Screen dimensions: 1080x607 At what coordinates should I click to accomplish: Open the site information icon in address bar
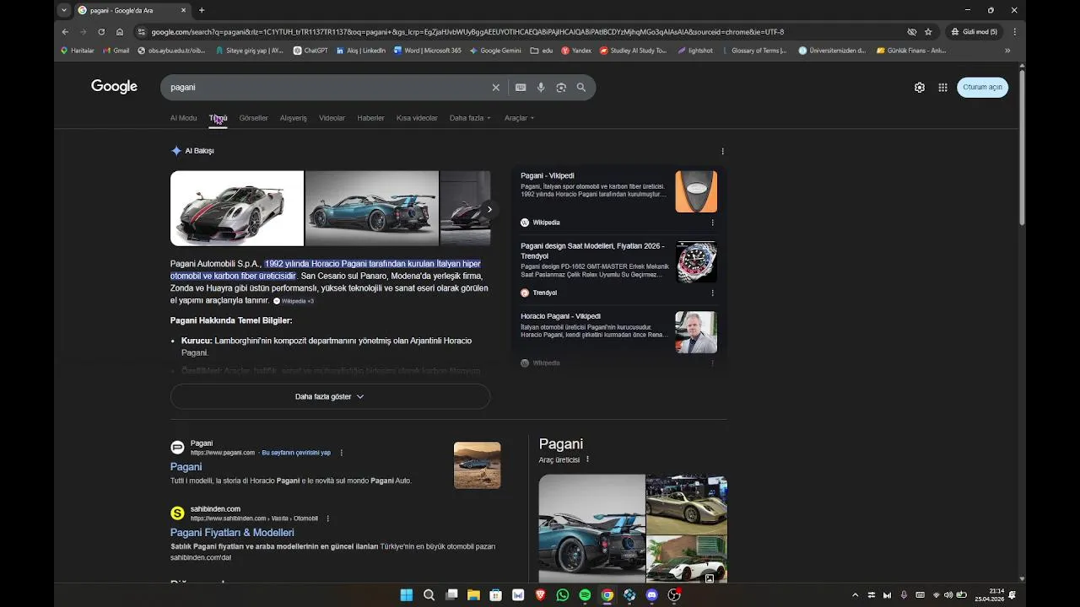click(x=142, y=32)
